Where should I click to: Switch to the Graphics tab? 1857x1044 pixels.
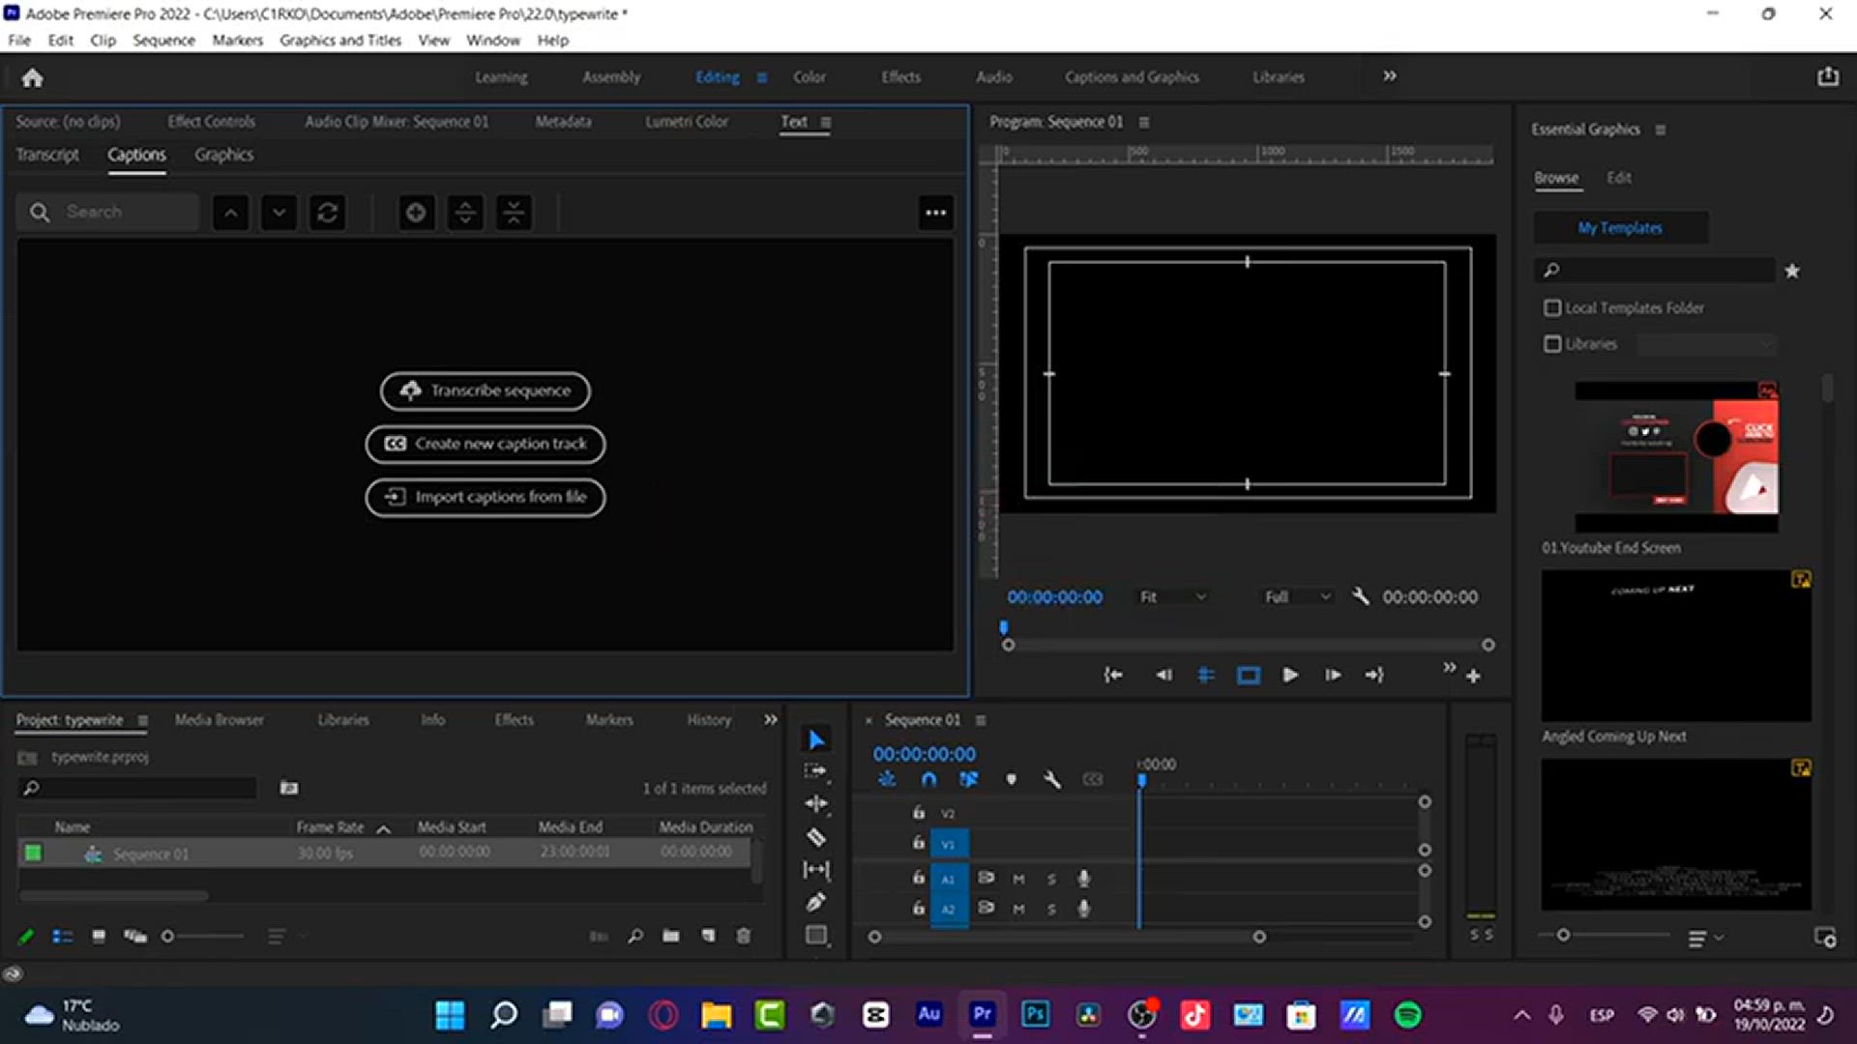(x=223, y=155)
